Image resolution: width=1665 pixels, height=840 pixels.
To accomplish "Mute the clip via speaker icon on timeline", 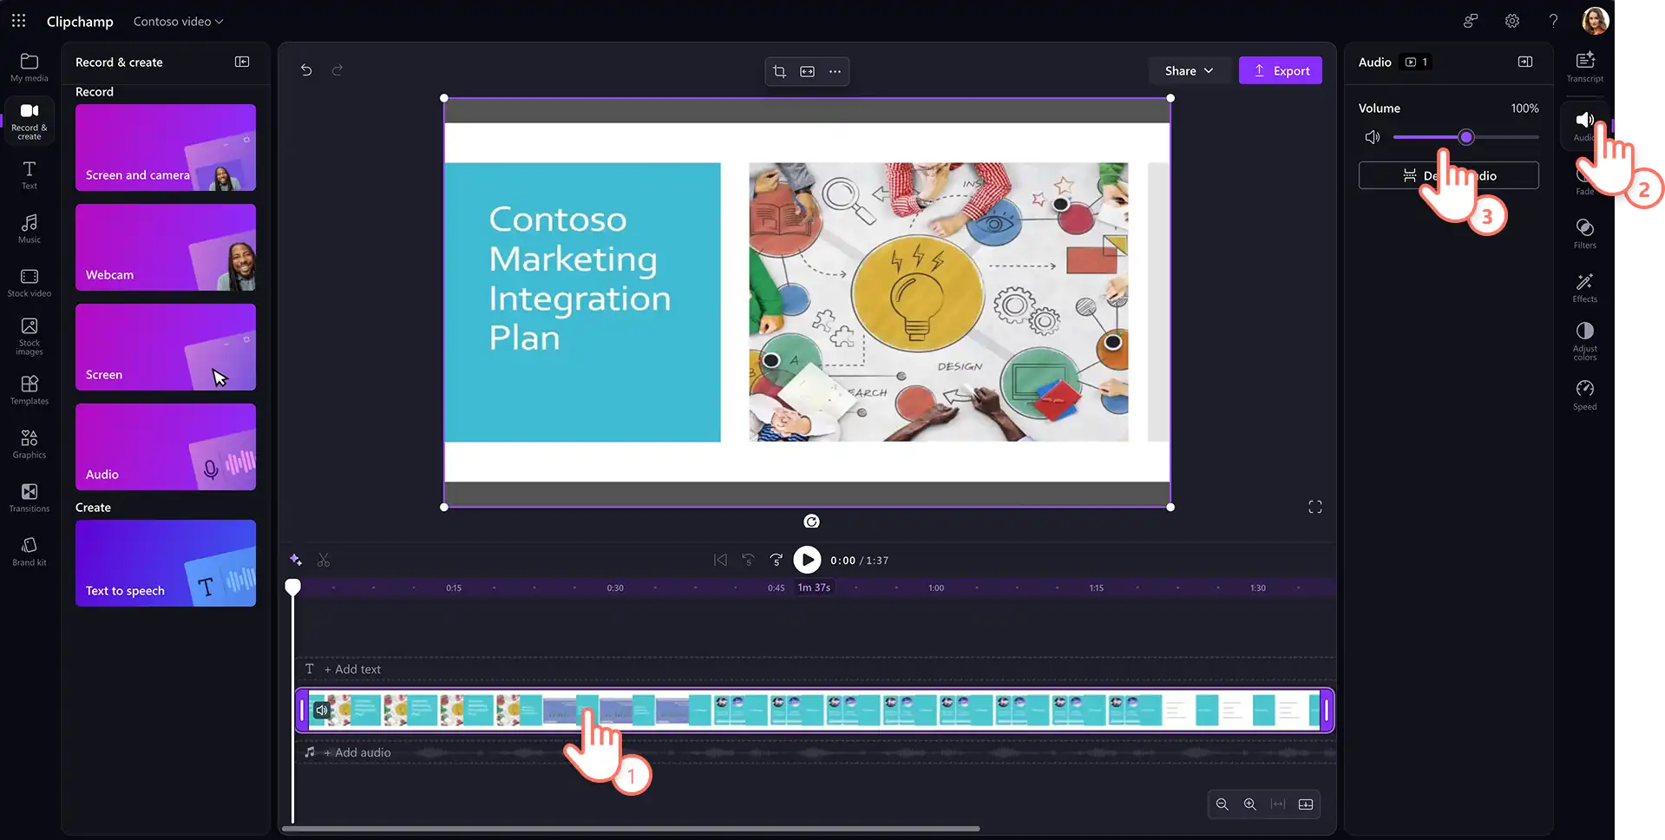I will pyautogui.click(x=322, y=710).
